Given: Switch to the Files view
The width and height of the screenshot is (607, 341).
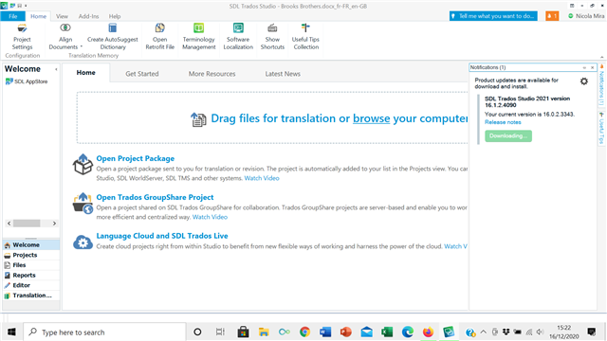Looking at the screenshot, I should [x=31, y=265].
